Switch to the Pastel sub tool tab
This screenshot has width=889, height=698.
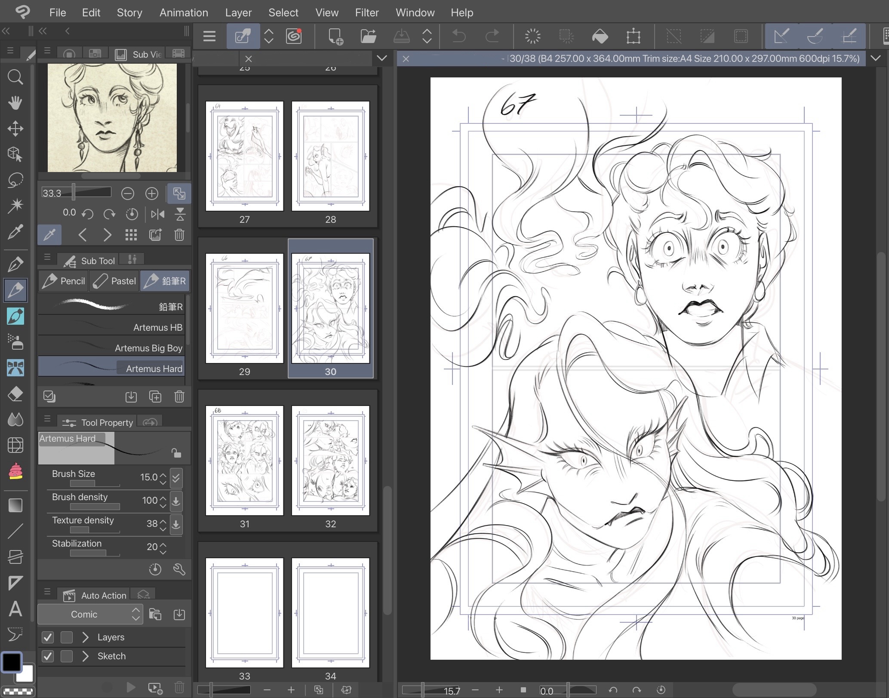click(115, 281)
